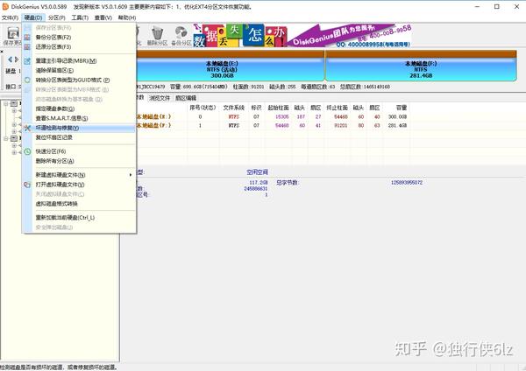Click the 281.4GB capacity table cell
This screenshot has width=526, height=371.
(397, 125)
